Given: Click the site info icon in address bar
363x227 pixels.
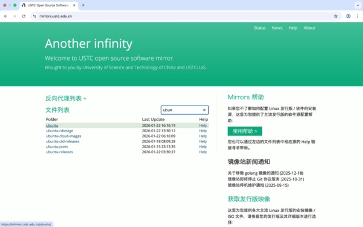Looking at the screenshot, I should coord(34,16).
